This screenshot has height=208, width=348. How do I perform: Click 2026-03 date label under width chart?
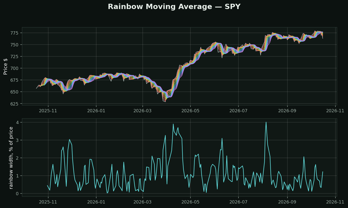[x=143, y=202]
